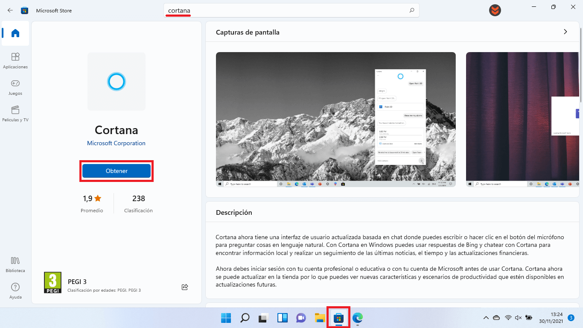Click the PEGI 3 rating badge
Image resolution: width=583 pixels, height=328 pixels.
(x=52, y=283)
